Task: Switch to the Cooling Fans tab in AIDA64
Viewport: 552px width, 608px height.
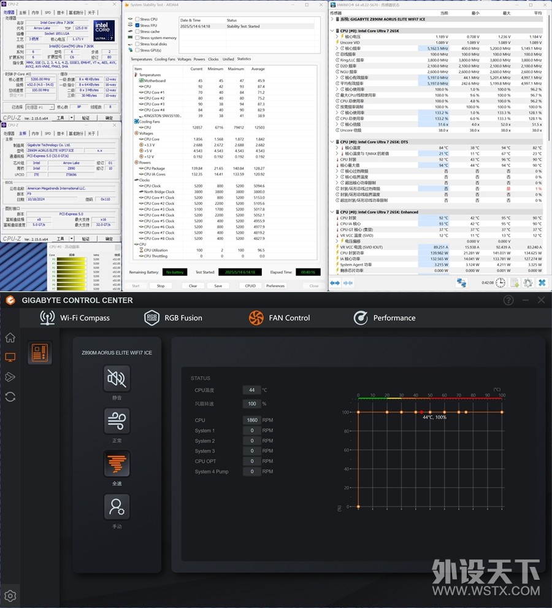Action: (164, 60)
